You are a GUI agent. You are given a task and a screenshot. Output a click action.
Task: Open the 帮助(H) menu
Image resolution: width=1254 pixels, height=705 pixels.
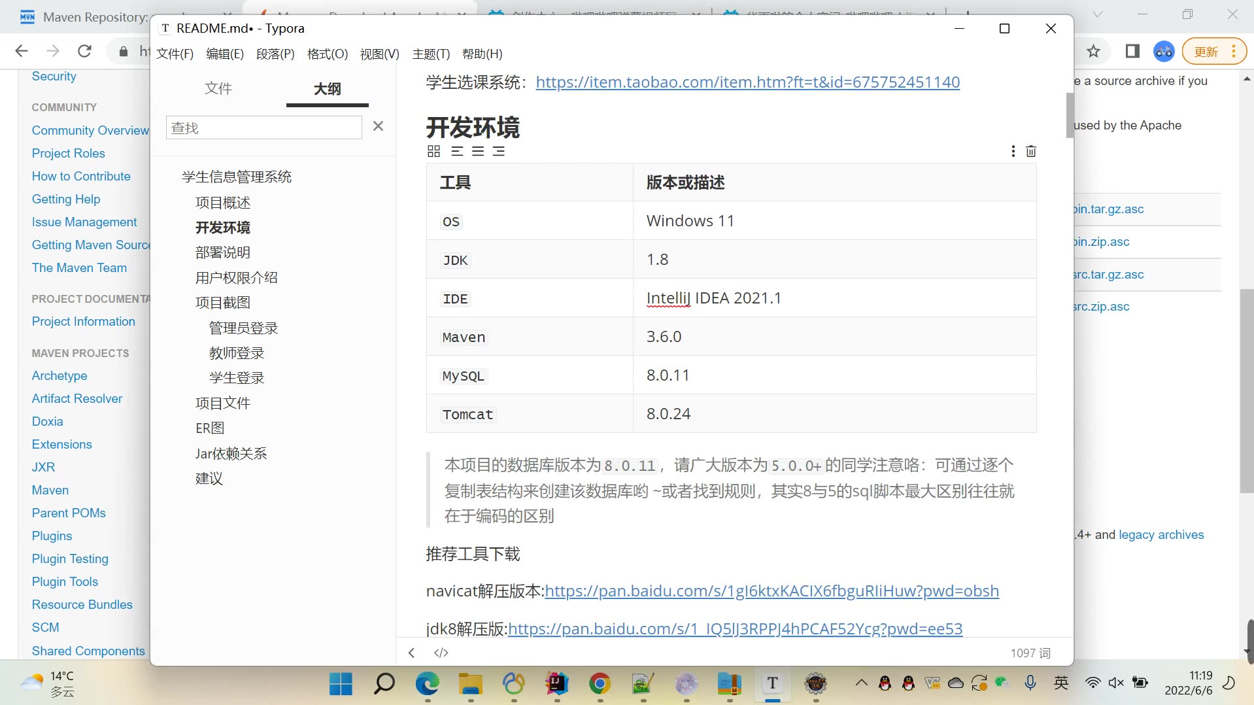pyautogui.click(x=483, y=54)
